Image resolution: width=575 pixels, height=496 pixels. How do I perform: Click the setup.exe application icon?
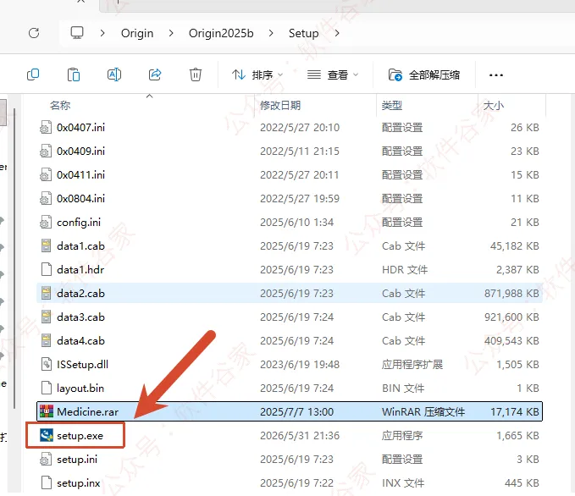pyautogui.click(x=47, y=436)
